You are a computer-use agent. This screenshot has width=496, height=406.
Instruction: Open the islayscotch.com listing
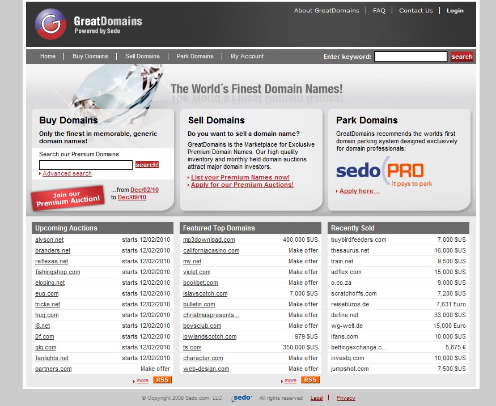[205, 293]
